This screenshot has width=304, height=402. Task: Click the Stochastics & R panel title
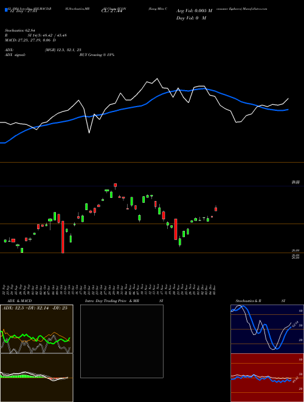coord(249,301)
